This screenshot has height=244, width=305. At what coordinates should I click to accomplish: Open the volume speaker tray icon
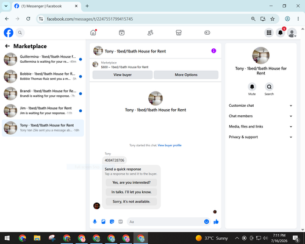[x=265, y=238]
